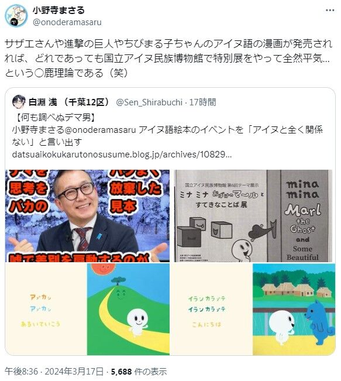Open the @Sen_Shirabuchi handle
This screenshot has height=381, width=341.
[x=149, y=102]
